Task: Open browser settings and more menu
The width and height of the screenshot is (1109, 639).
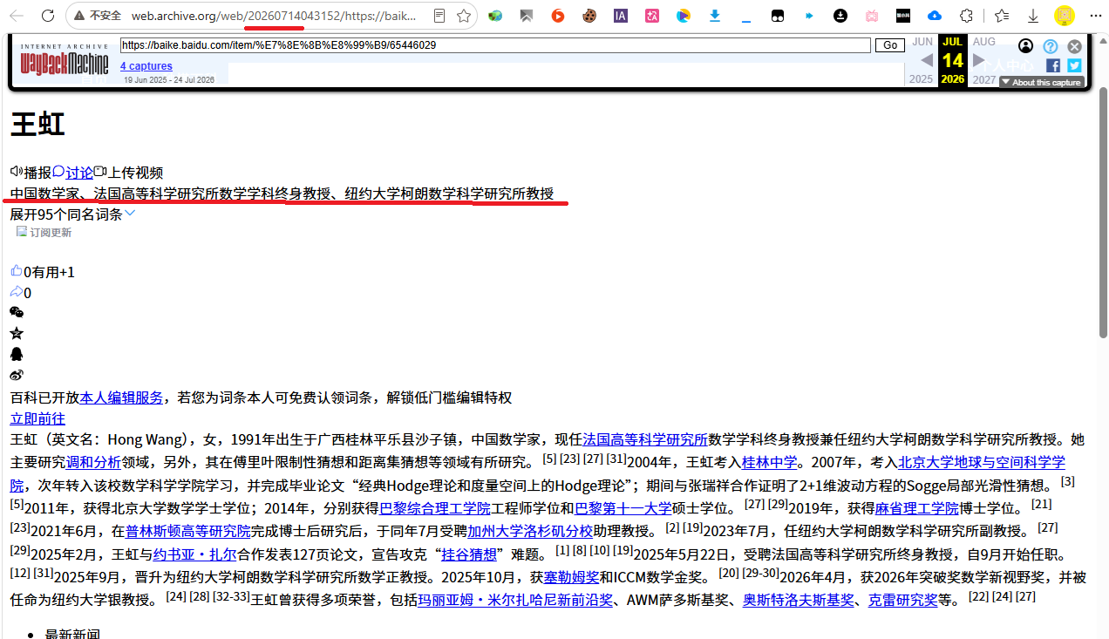Action: [x=1094, y=16]
